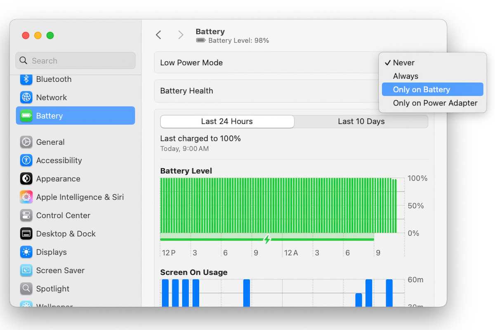Open Apple Intelligence & Siri icon

[x=26, y=197]
